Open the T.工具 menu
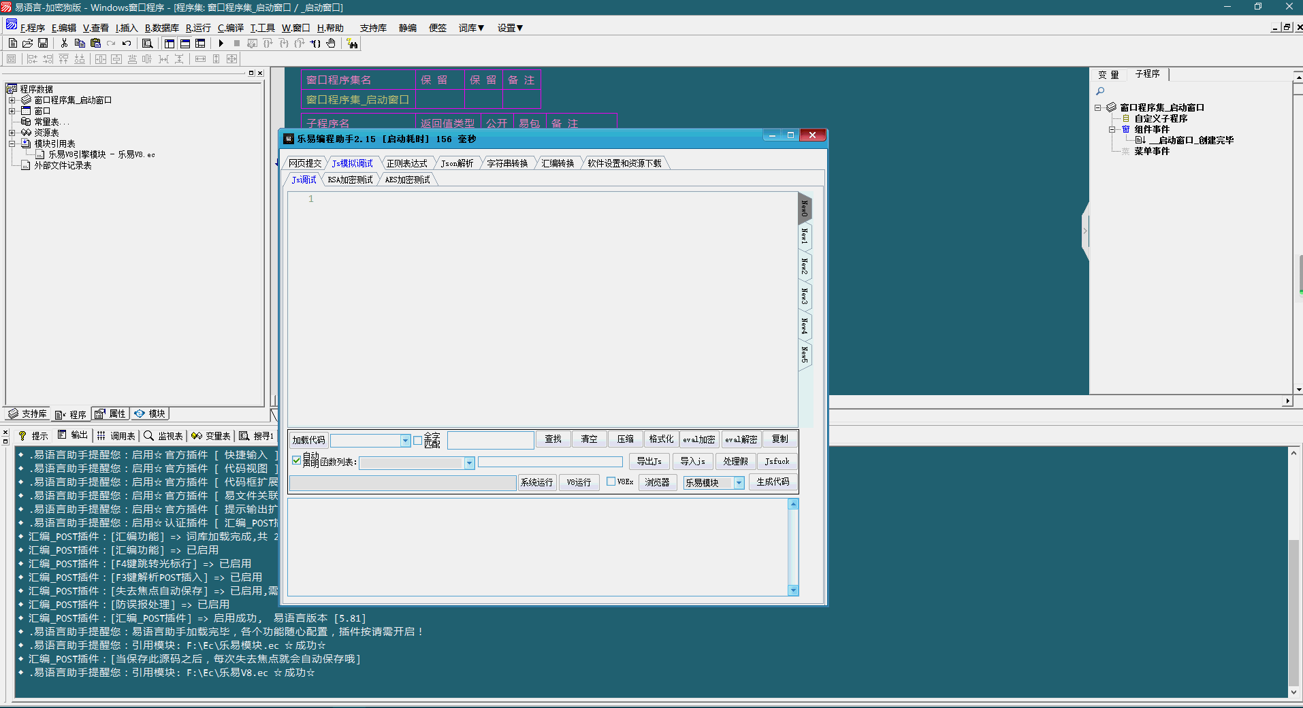 [262, 28]
